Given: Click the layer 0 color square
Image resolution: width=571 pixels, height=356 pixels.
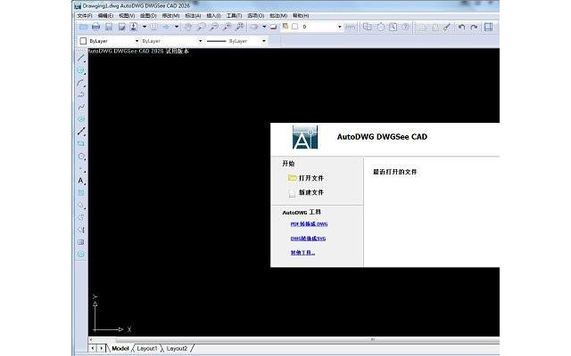Looking at the screenshot, I should coord(295,27).
